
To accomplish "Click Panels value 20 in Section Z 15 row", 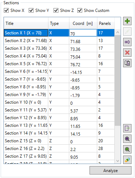I will pos(106,141).
